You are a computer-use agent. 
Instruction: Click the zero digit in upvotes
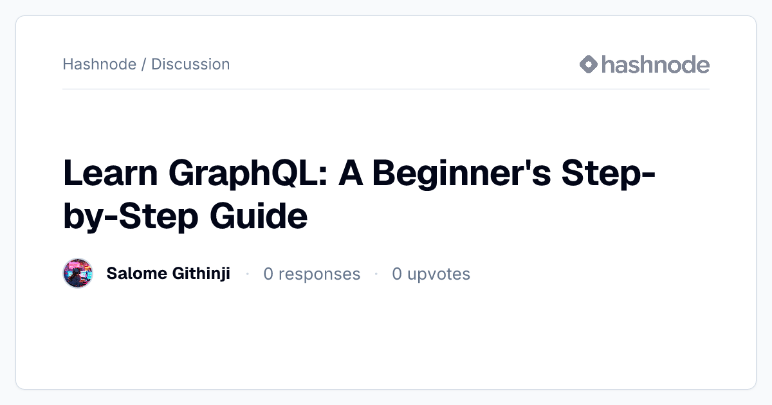397,274
